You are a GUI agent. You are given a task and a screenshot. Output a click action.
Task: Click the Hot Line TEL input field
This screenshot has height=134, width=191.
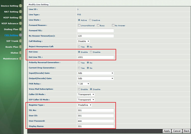95,57
